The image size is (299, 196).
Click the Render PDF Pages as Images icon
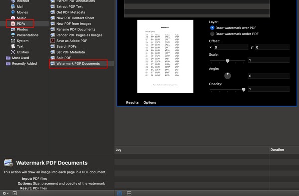click(x=53, y=35)
